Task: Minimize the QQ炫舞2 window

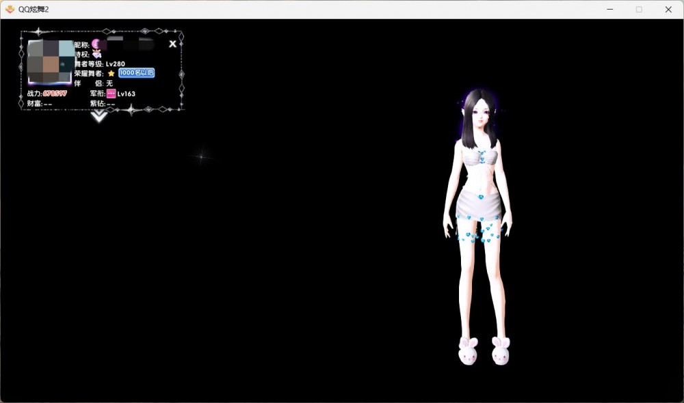Action: (608, 10)
